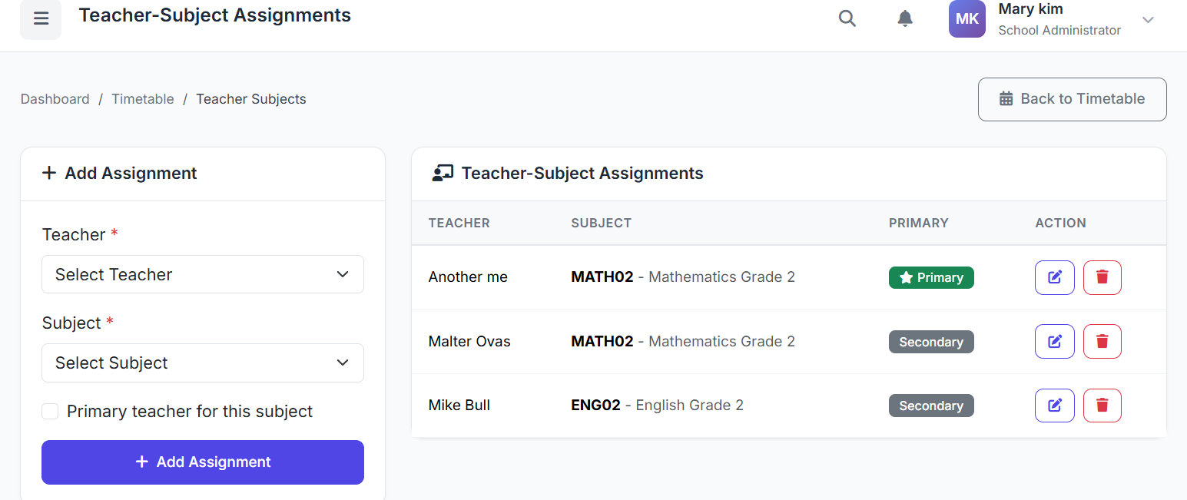Click Malter Ovas's Secondary badge
The height and width of the screenshot is (500, 1187).
tap(930, 342)
